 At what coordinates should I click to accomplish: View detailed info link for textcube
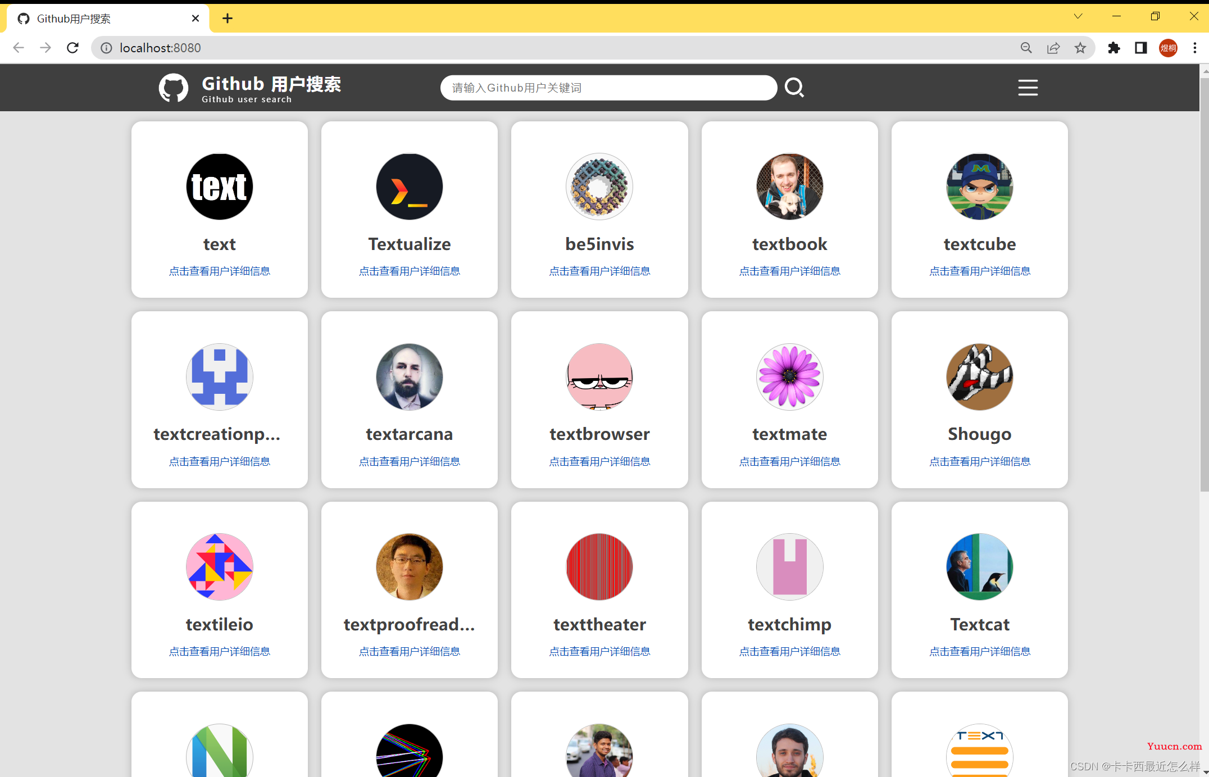pos(979,271)
